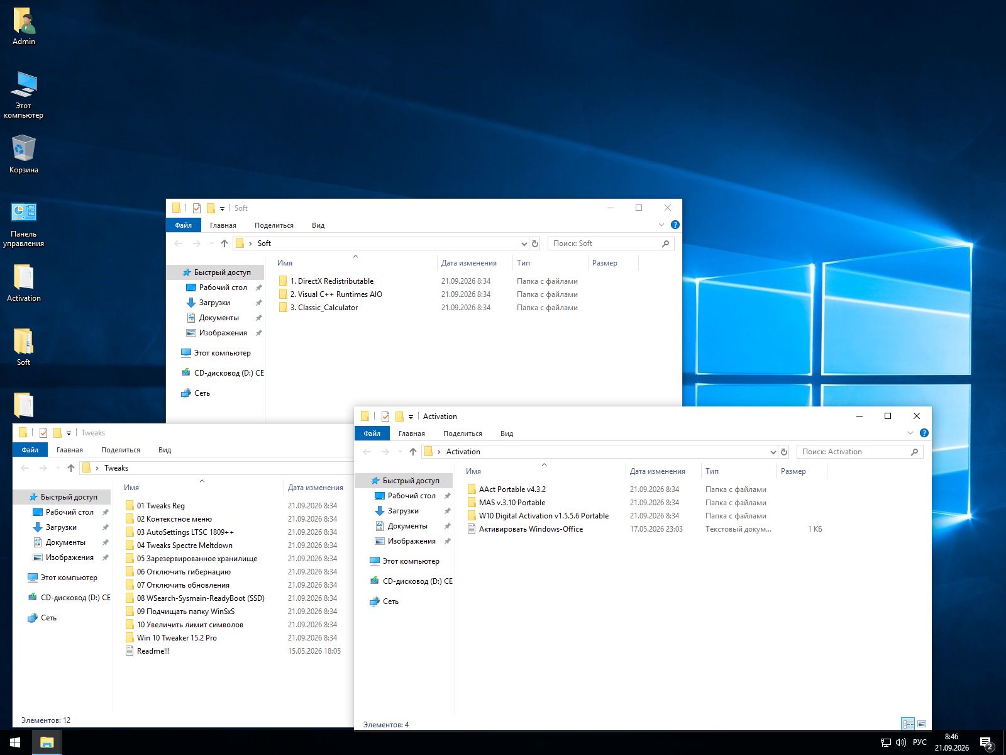Click help icon in Activation window
This screenshot has width=1006, height=755.
(x=924, y=433)
